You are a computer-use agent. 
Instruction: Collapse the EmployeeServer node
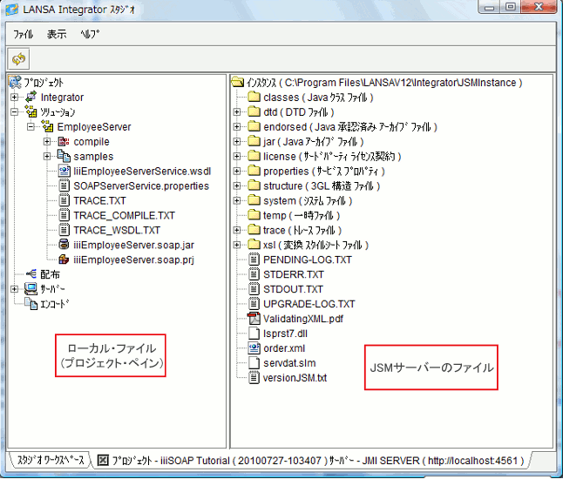coord(31,126)
